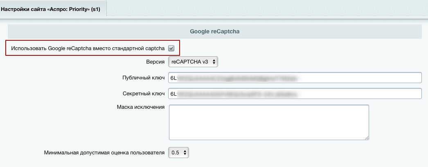The height and width of the screenshot is (167, 428).
Task: Click the Публичный ключ input field
Action: 295,78
